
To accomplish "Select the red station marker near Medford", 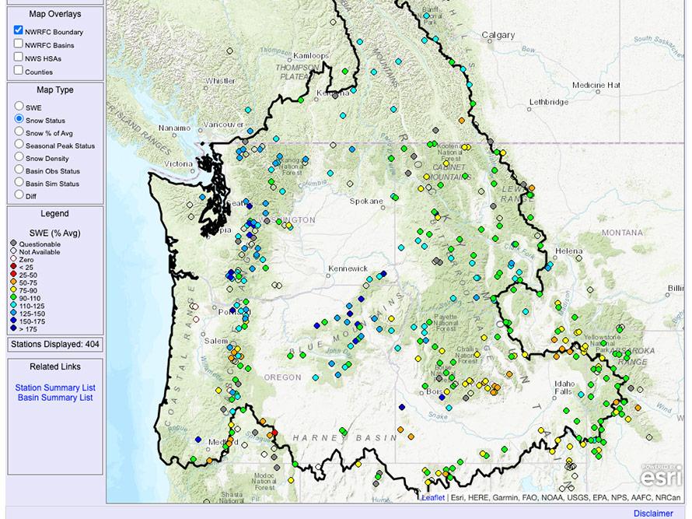I will [x=275, y=433].
